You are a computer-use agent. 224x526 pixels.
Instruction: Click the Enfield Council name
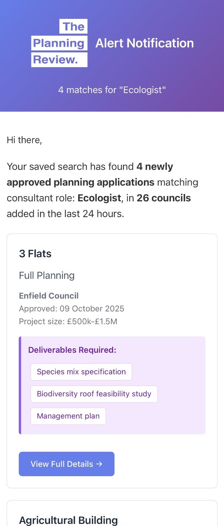49,296
